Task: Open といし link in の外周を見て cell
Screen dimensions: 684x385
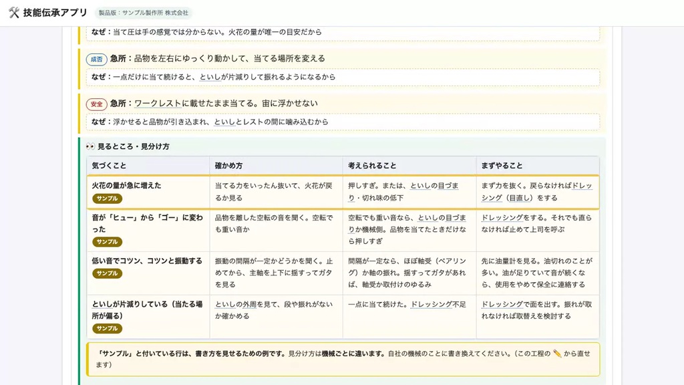Action: coord(226,304)
